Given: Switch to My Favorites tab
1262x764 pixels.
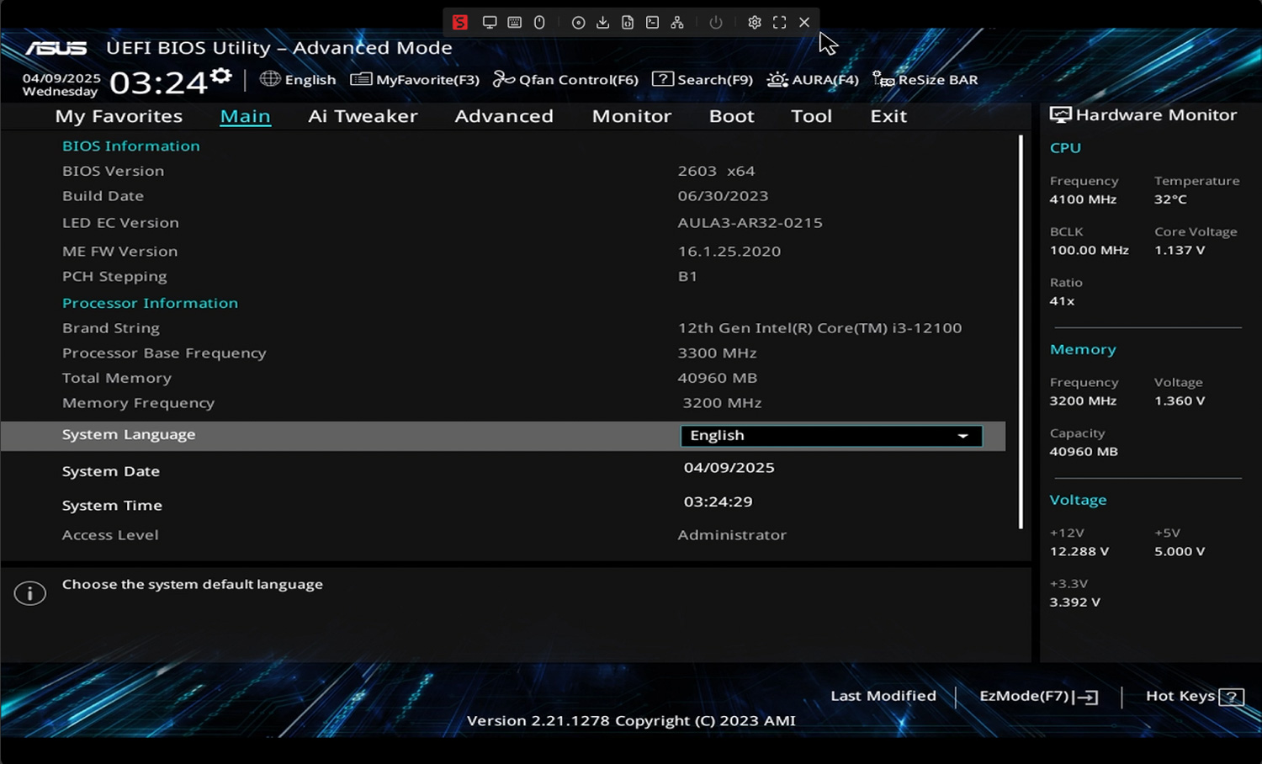Looking at the screenshot, I should coord(119,116).
